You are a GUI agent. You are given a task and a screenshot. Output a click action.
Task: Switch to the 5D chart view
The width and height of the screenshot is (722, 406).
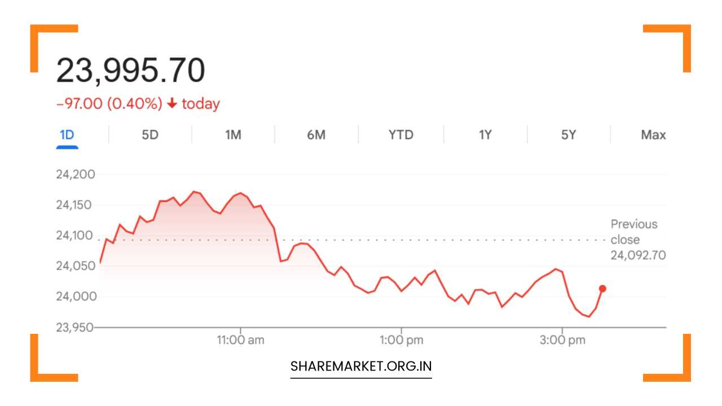click(x=150, y=135)
